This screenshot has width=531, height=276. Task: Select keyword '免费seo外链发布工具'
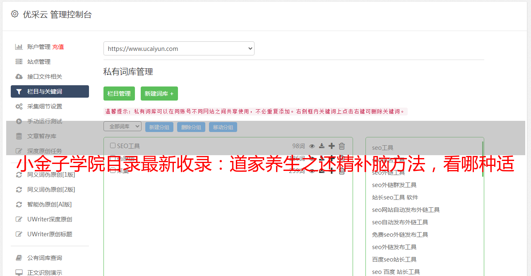tap(400, 235)
